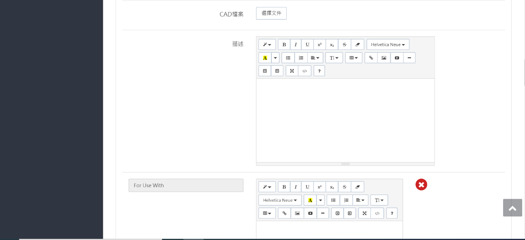Apply the yellow highlight color in the 描述 editor
The width and height of the screenshot is (525, 240).
(265, 58)
